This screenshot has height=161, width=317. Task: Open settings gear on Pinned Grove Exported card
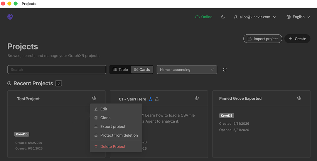299,98
